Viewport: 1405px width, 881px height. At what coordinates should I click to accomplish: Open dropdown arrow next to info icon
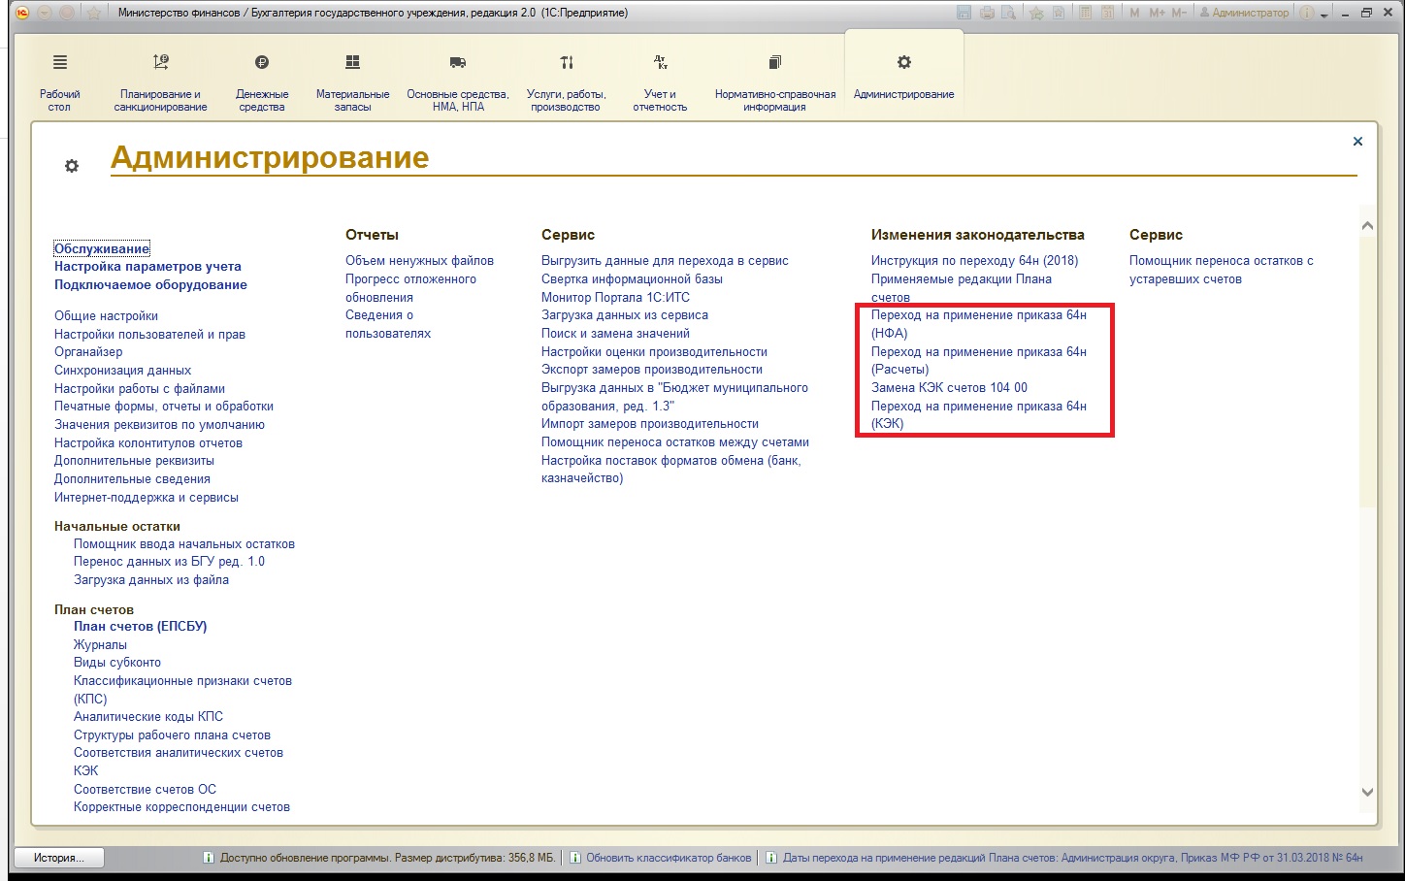click(x=1323, y=15)
